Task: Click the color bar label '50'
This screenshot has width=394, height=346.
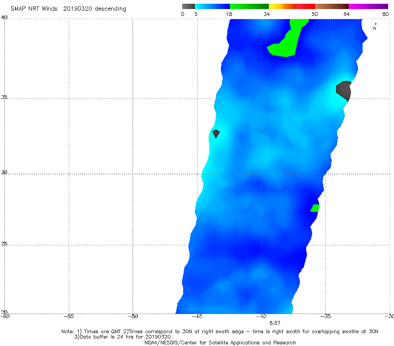Action: [315, 14]
